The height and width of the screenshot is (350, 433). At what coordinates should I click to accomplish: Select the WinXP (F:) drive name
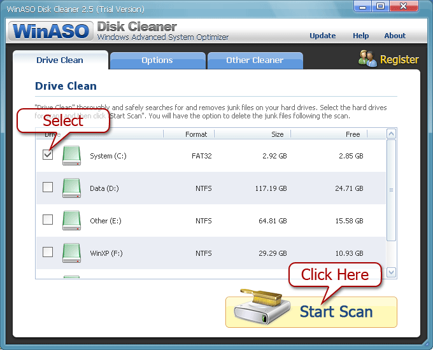(106, 253)
